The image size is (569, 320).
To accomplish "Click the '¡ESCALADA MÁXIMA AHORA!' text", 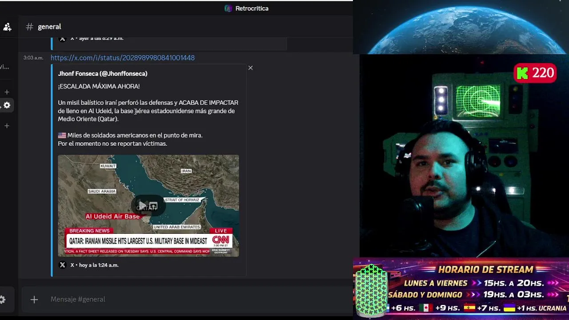I will click(x=99, y=86).
